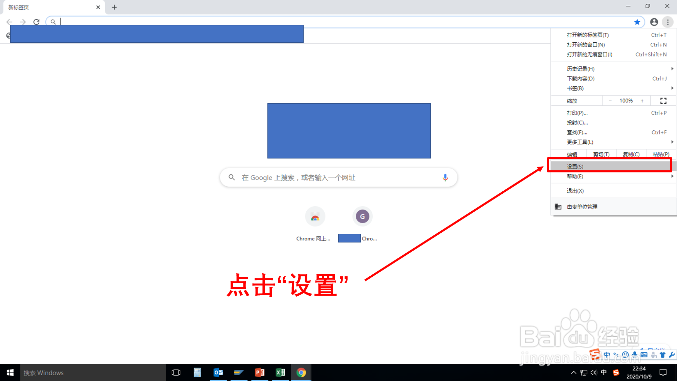
Task: Open the profile account icon
Action: 654,22
